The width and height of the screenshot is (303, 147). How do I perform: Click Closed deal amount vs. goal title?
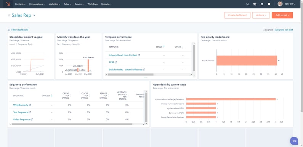(x=26, y=37)
